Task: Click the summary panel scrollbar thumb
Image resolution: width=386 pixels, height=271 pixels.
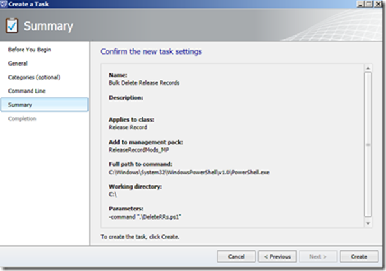Action: point(368,144)
